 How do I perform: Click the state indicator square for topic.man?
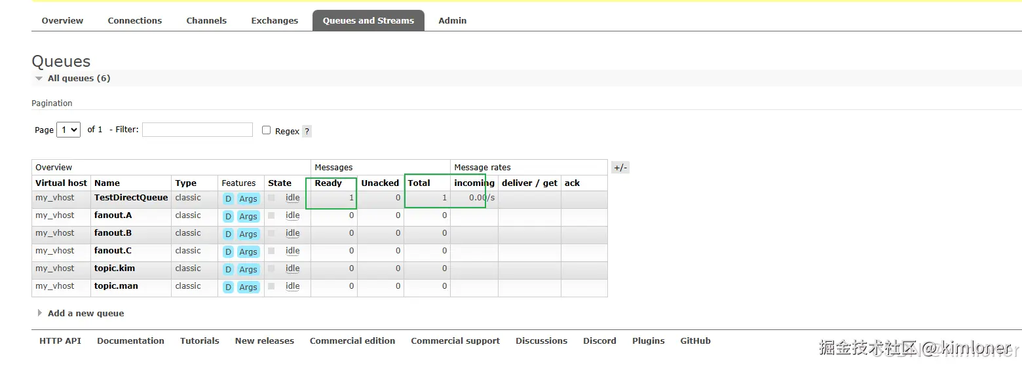[x=271, y=286]
